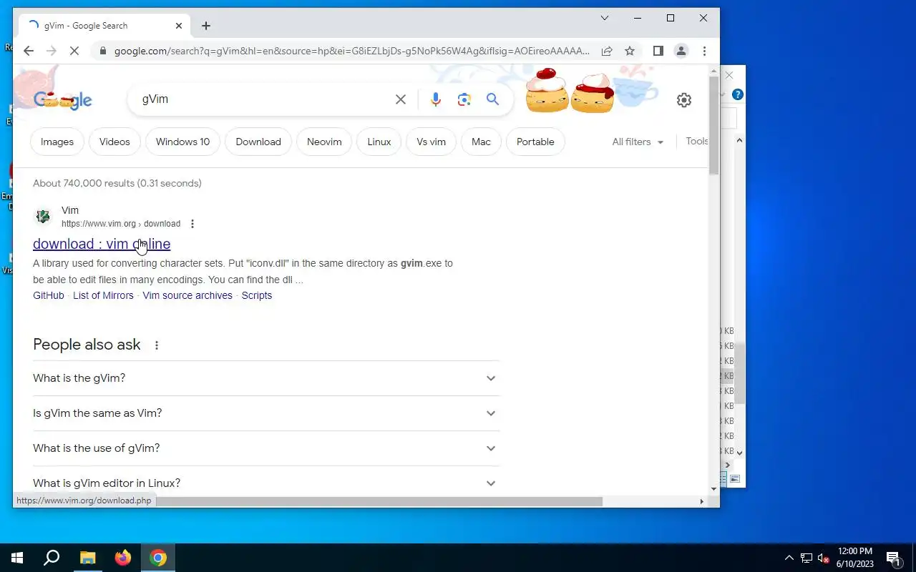Select the Portable filter chip
The height and width of the screenshot is (572, 916).
coord(535,142)
